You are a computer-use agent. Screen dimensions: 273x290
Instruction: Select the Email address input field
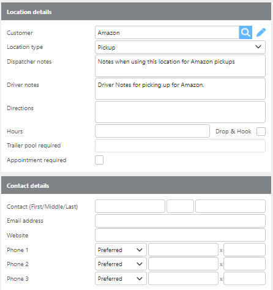pos(180,221)
